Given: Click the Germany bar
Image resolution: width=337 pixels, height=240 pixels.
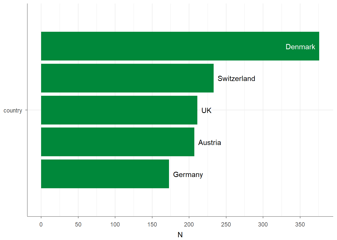Looking at the screenshot, I should click(x=105, y=174).
